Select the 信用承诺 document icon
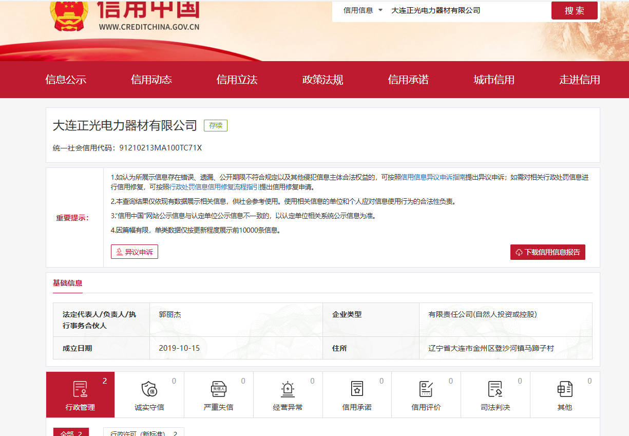 [357, 389]
